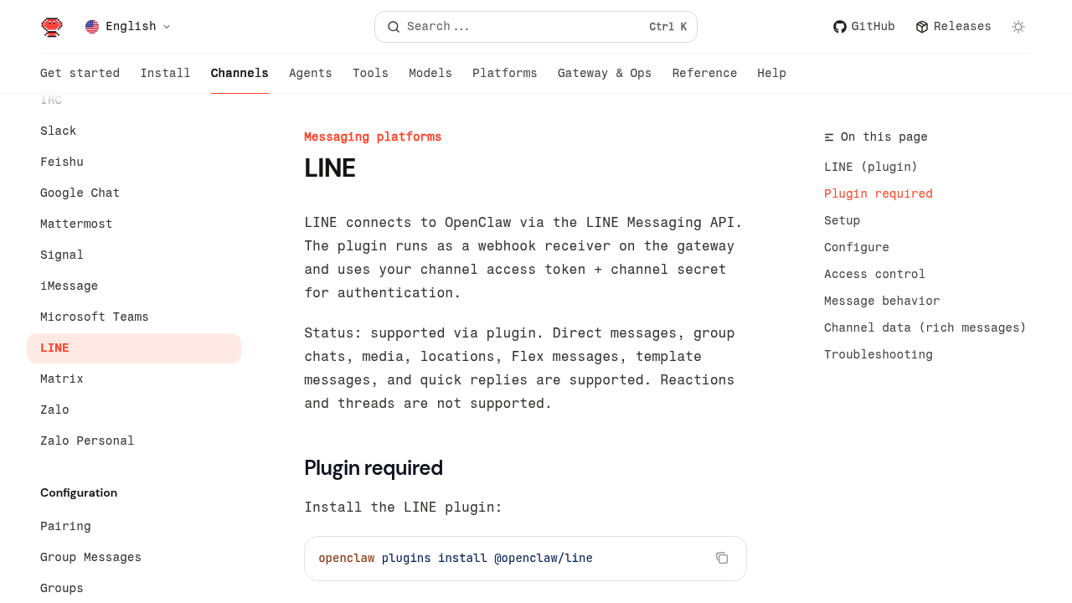This screenshot has height=603, width=1072.
Task: Click the Releases package icon
Action: pyautogui.click(x=922, y=27)
